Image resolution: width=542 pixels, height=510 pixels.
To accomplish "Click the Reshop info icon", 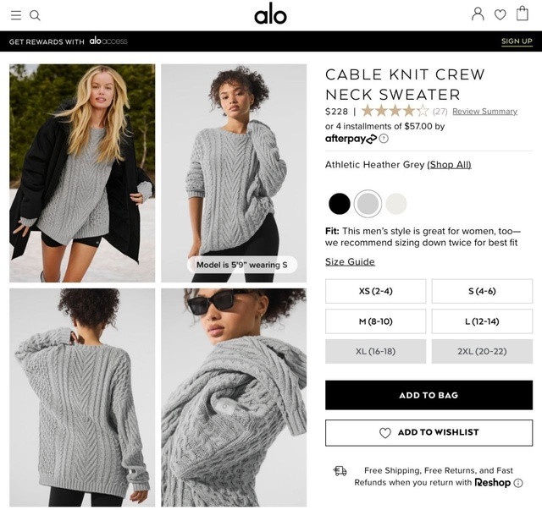I will tap(517, 483).
